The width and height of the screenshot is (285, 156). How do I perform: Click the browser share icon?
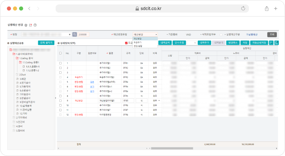coord(267,9)
